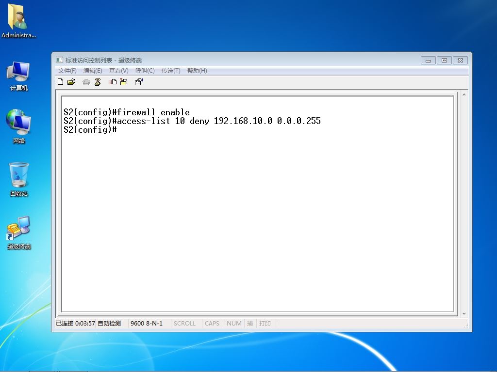Select the 超级终端 shortcut icon

click(x=19, y=233)
